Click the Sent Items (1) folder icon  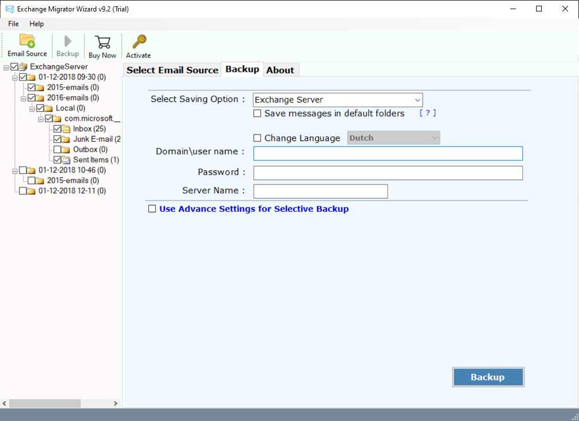click(x=66, y=160)
